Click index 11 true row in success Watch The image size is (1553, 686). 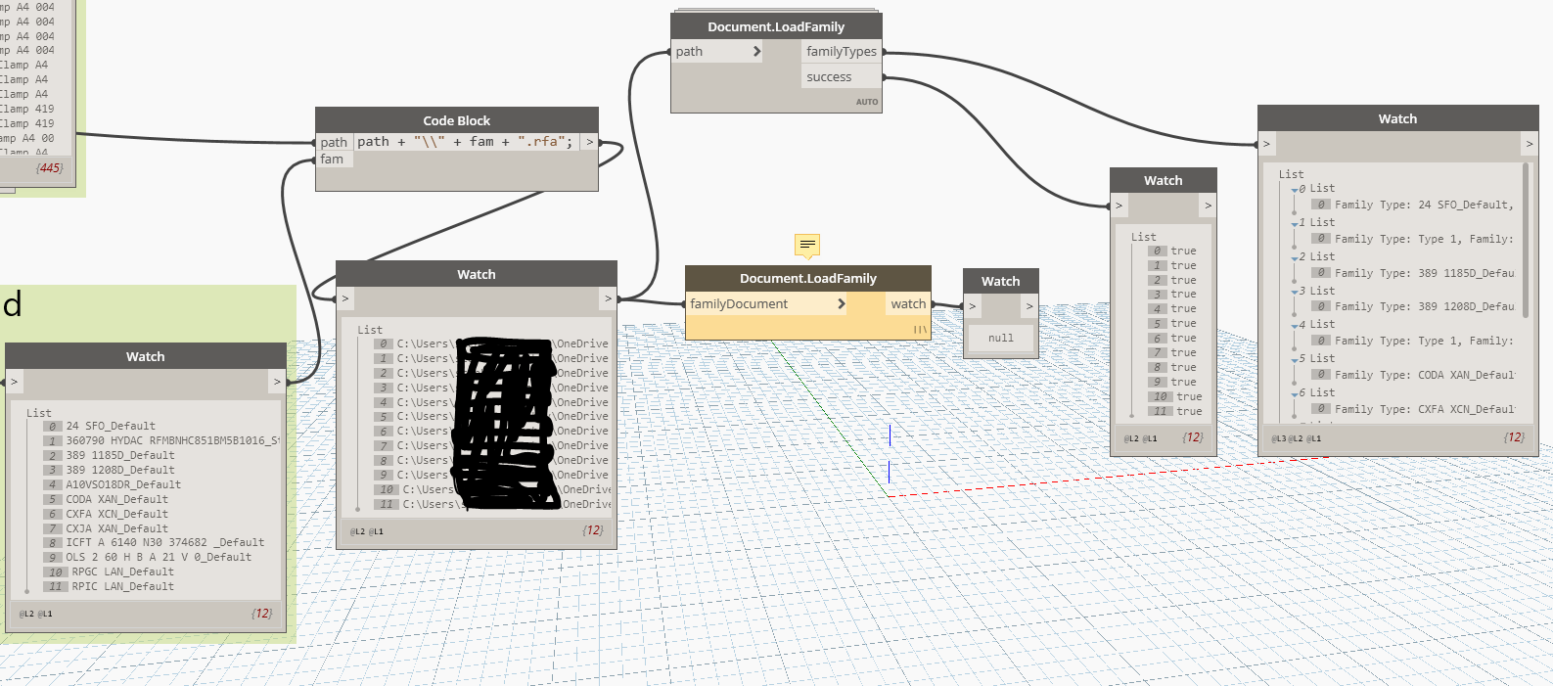coord(1175,411)
